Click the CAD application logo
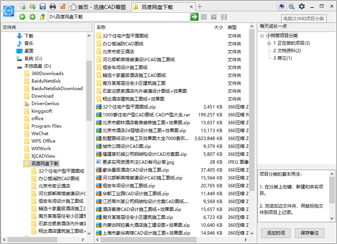Image resolution: width=337 pixels, height=244 pixels. (x=9, y=11)
